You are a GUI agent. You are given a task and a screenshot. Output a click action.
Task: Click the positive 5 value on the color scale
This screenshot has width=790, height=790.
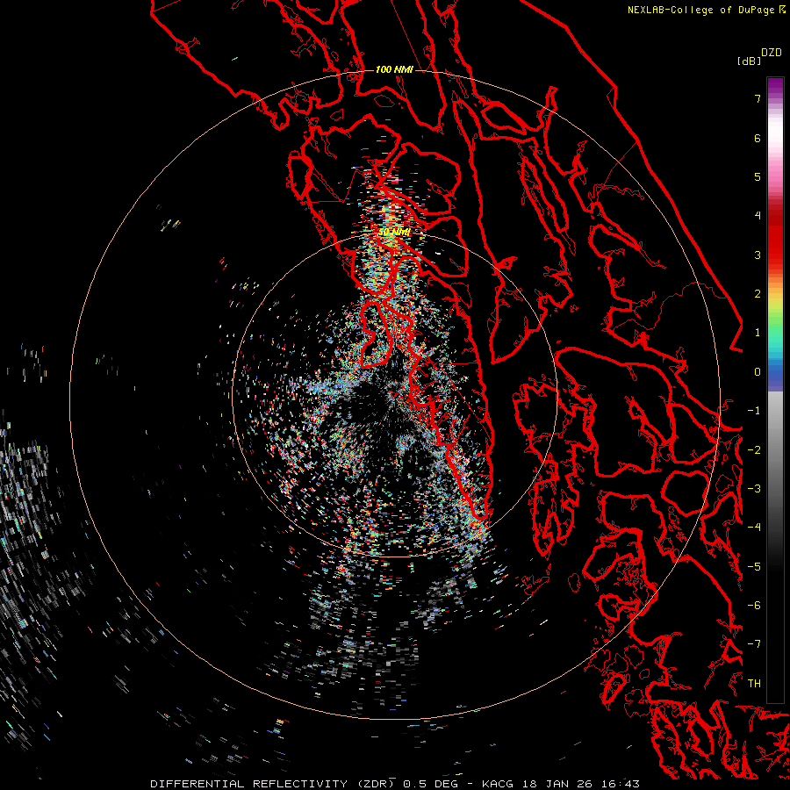pos(758,176)
